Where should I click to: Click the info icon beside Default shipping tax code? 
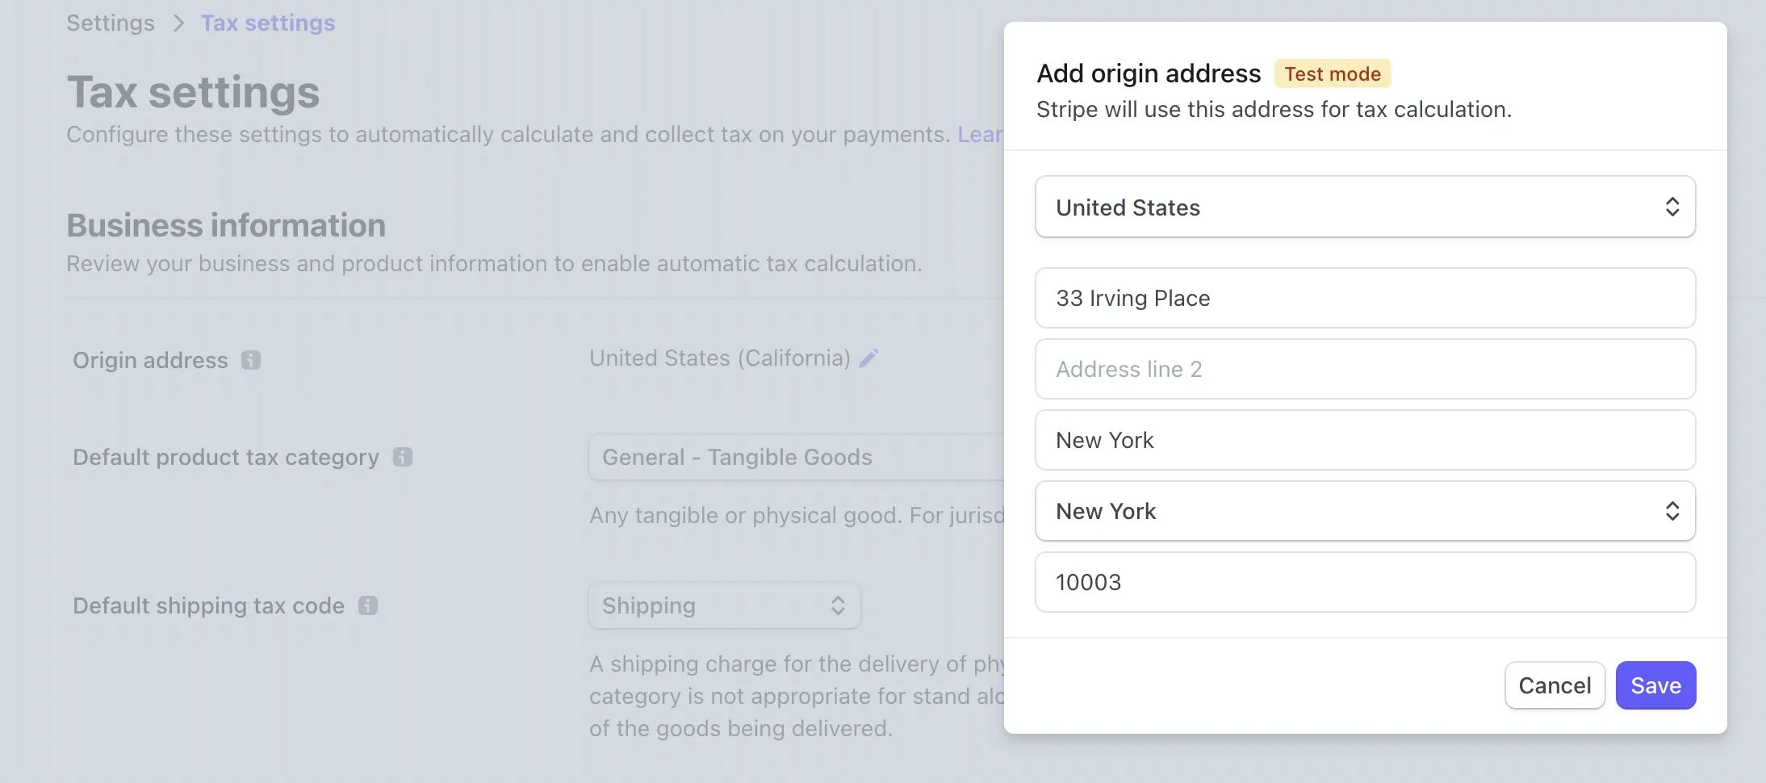368,605
